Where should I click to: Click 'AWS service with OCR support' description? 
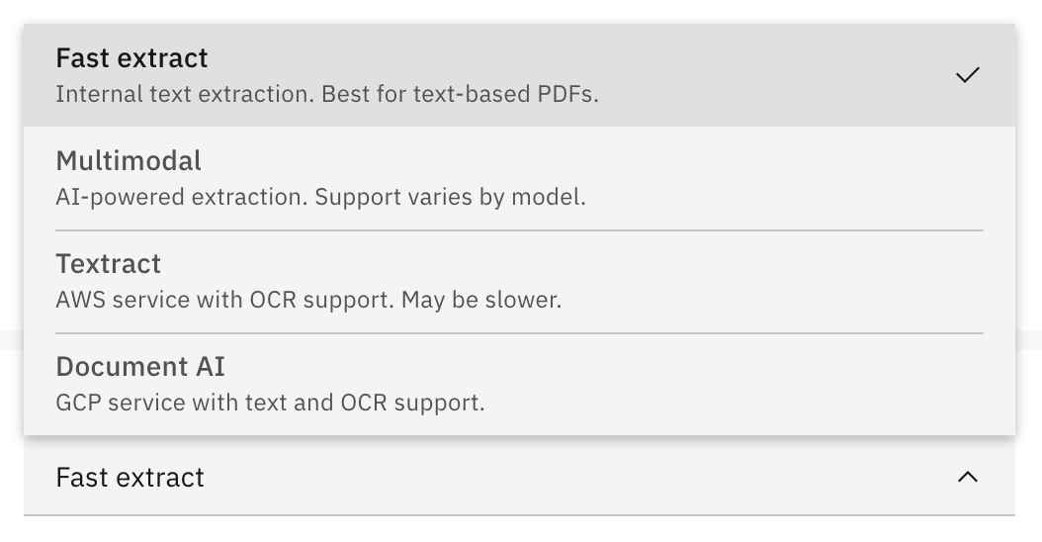click(225, 300)
